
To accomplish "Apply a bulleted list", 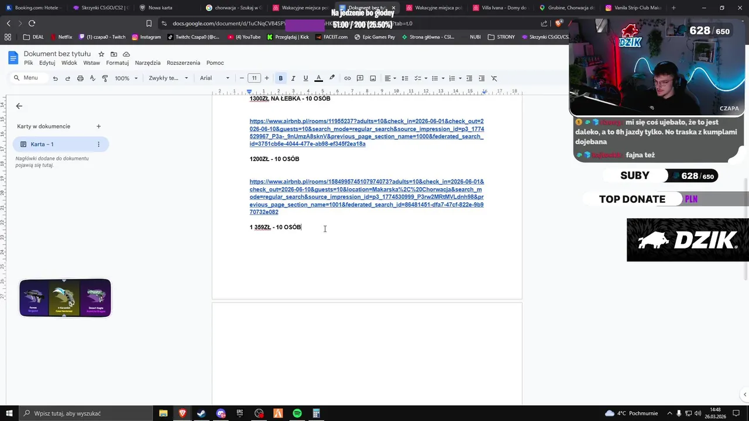I will pyautogui.click(x=435, y=78).
